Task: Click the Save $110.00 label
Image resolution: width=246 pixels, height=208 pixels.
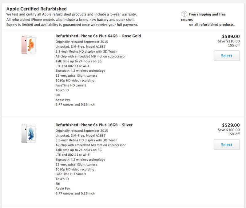Action: 228,41
